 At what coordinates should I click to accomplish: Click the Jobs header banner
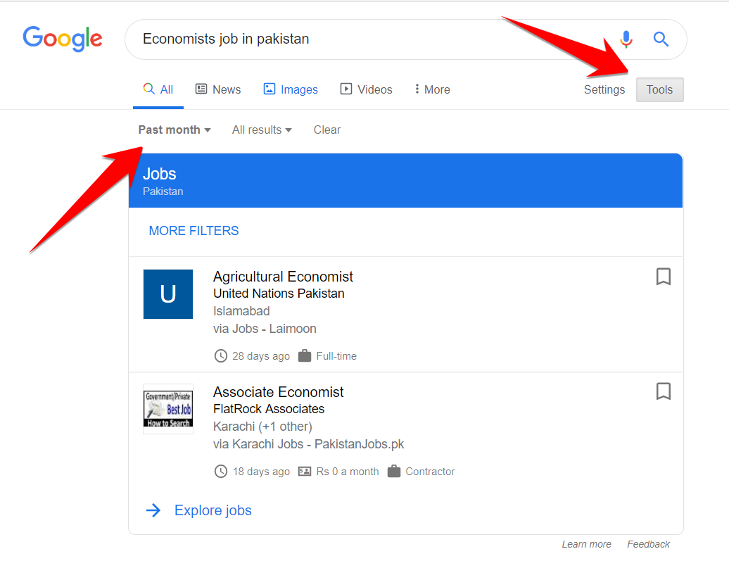point(405,180)
